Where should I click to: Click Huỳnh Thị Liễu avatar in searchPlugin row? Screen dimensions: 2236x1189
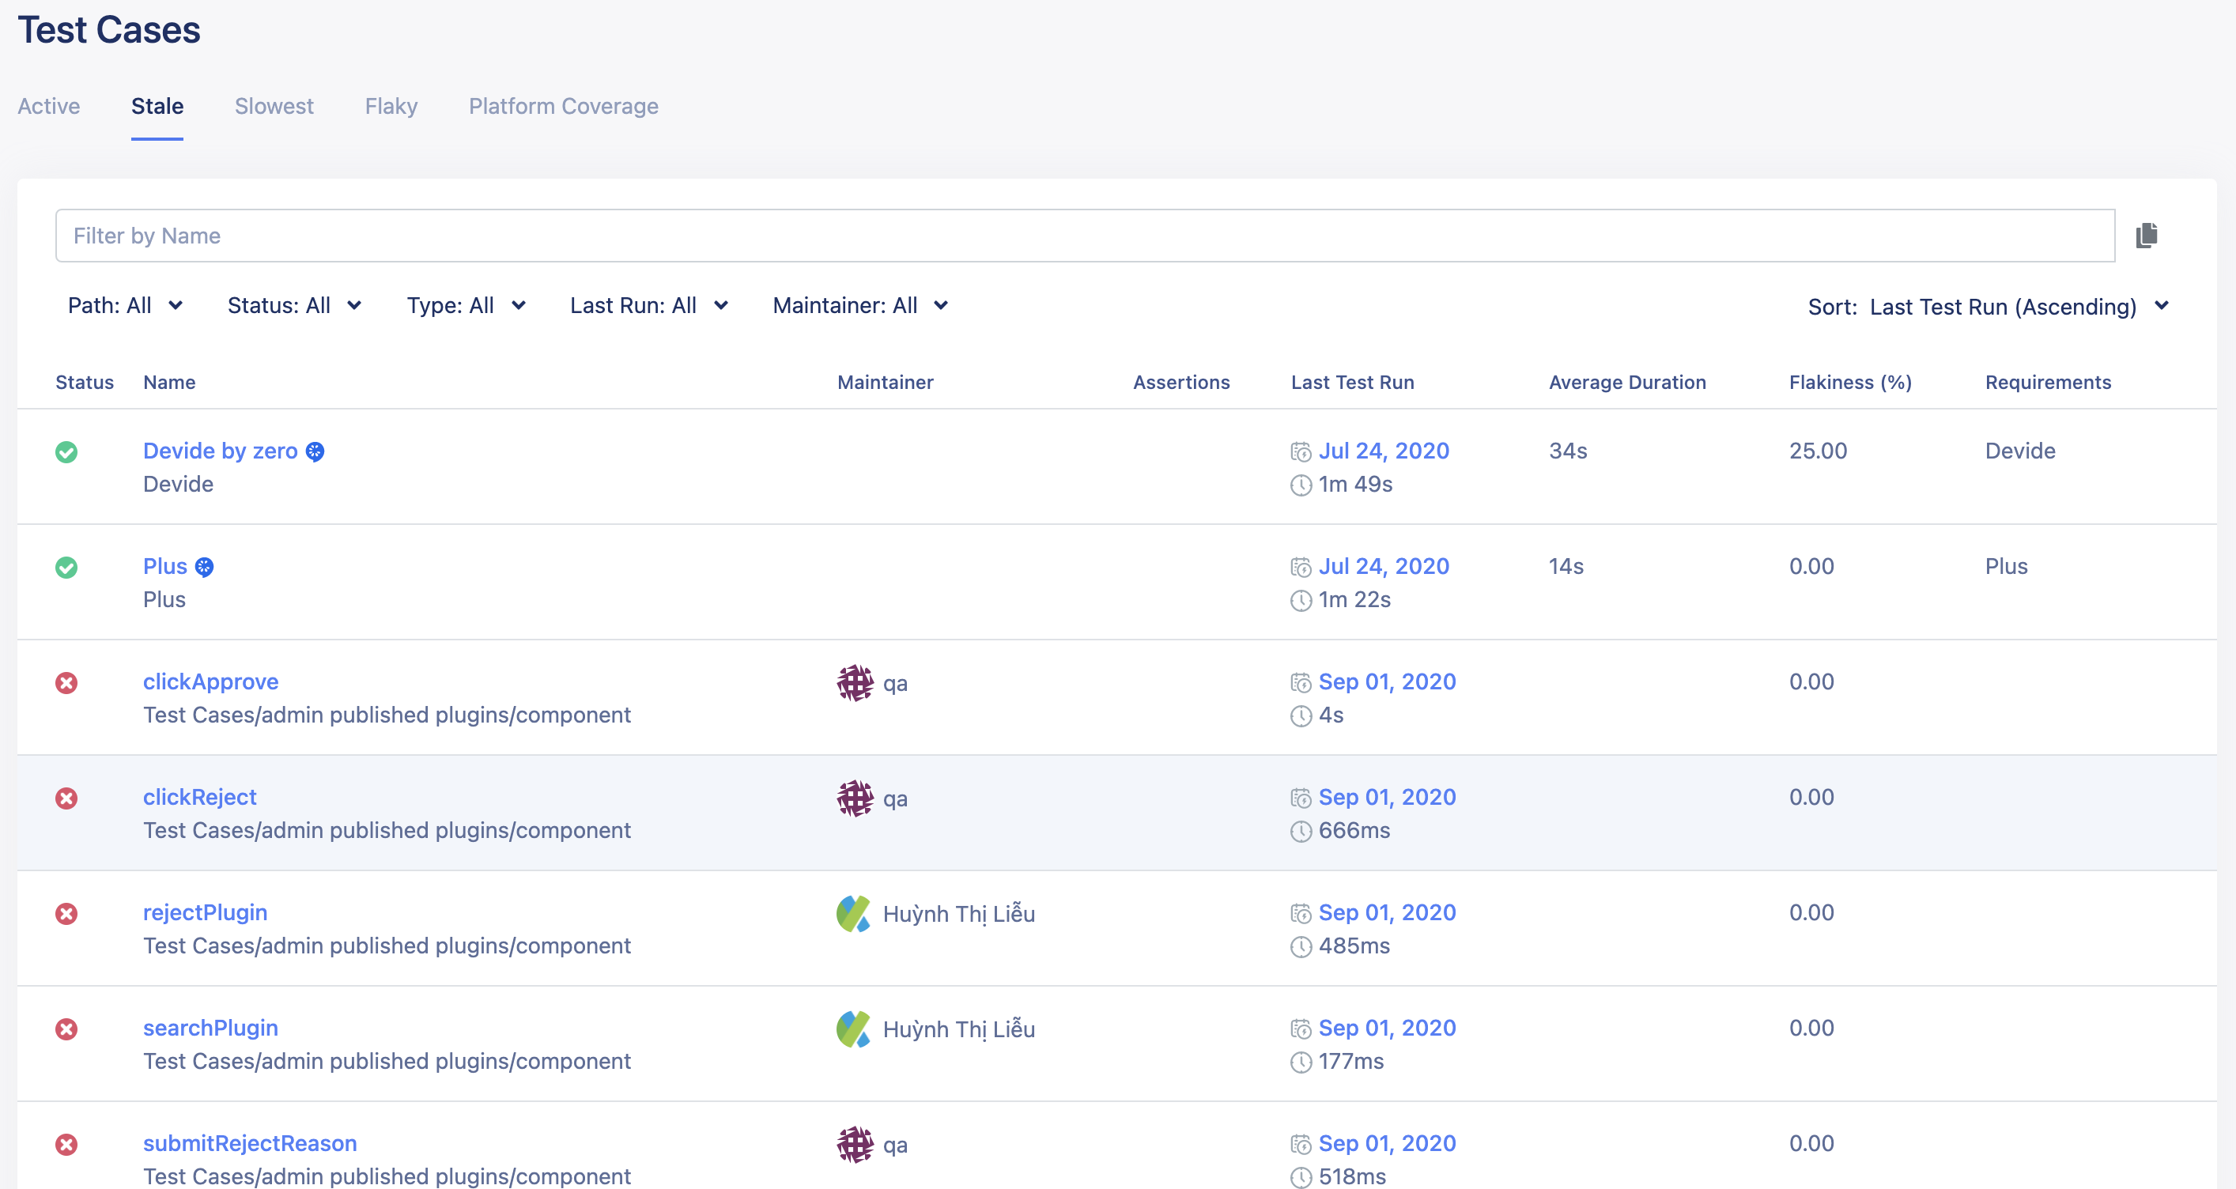coord(854,1029)
